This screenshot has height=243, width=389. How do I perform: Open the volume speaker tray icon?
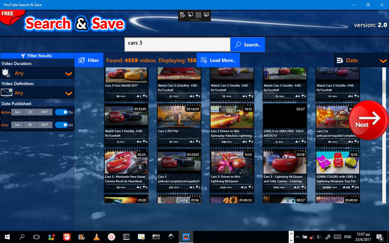coord(319,237)
